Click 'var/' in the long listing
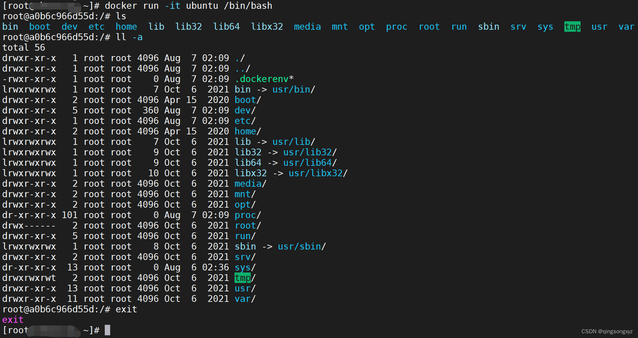Viewport: 638px width, 338px height. [245, 299]
